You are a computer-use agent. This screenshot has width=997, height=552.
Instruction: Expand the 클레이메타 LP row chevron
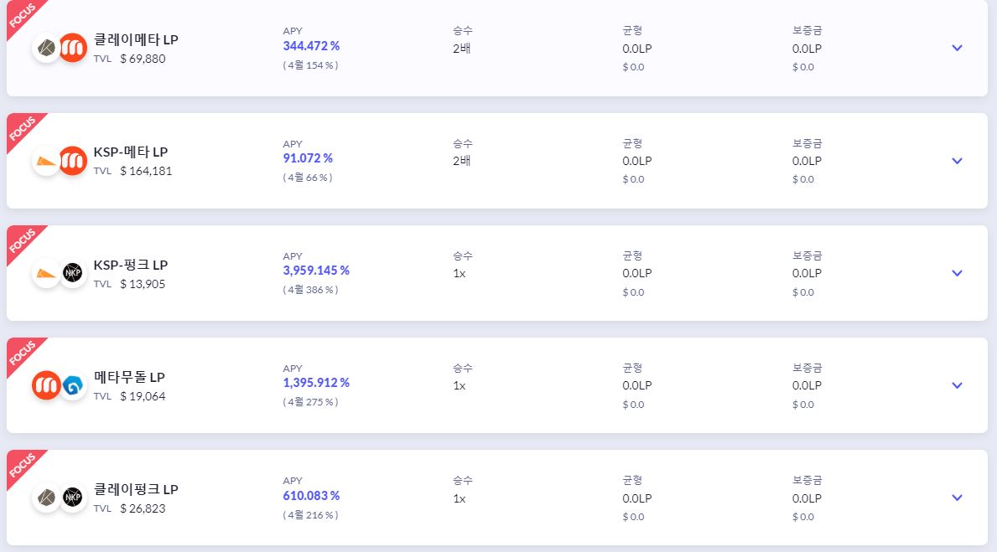pyautogui.click(x=957, y=49)
